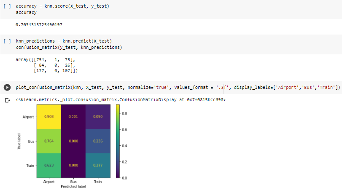Click the 0.236 cell in the Bus row
The height and width of the screenshot is (190, 342).
[x=97, y=141]
